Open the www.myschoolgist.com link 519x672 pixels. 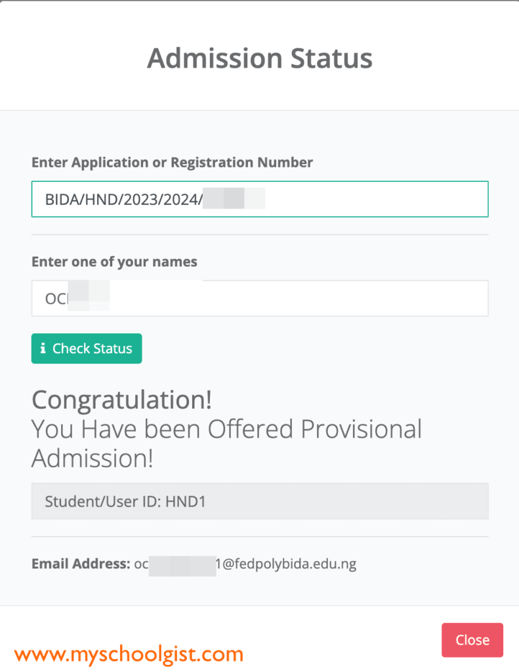point(129,654)
